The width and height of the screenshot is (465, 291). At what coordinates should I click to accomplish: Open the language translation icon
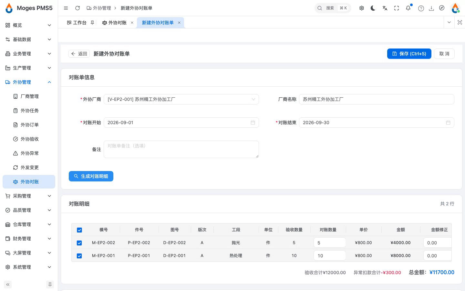point(385,8)
